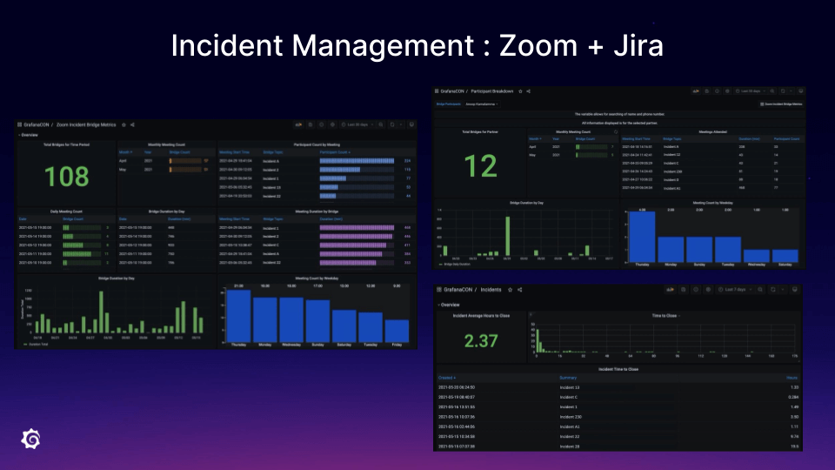Cycle view mode in Bridge Metrics dashboard
The width and height of the screenshot is (835, 470).
click(411, 124)
